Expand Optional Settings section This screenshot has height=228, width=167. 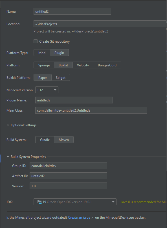point(8,125)
